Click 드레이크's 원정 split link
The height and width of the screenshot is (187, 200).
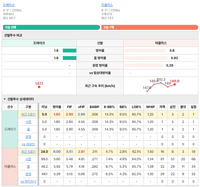[x=28, y=137]
